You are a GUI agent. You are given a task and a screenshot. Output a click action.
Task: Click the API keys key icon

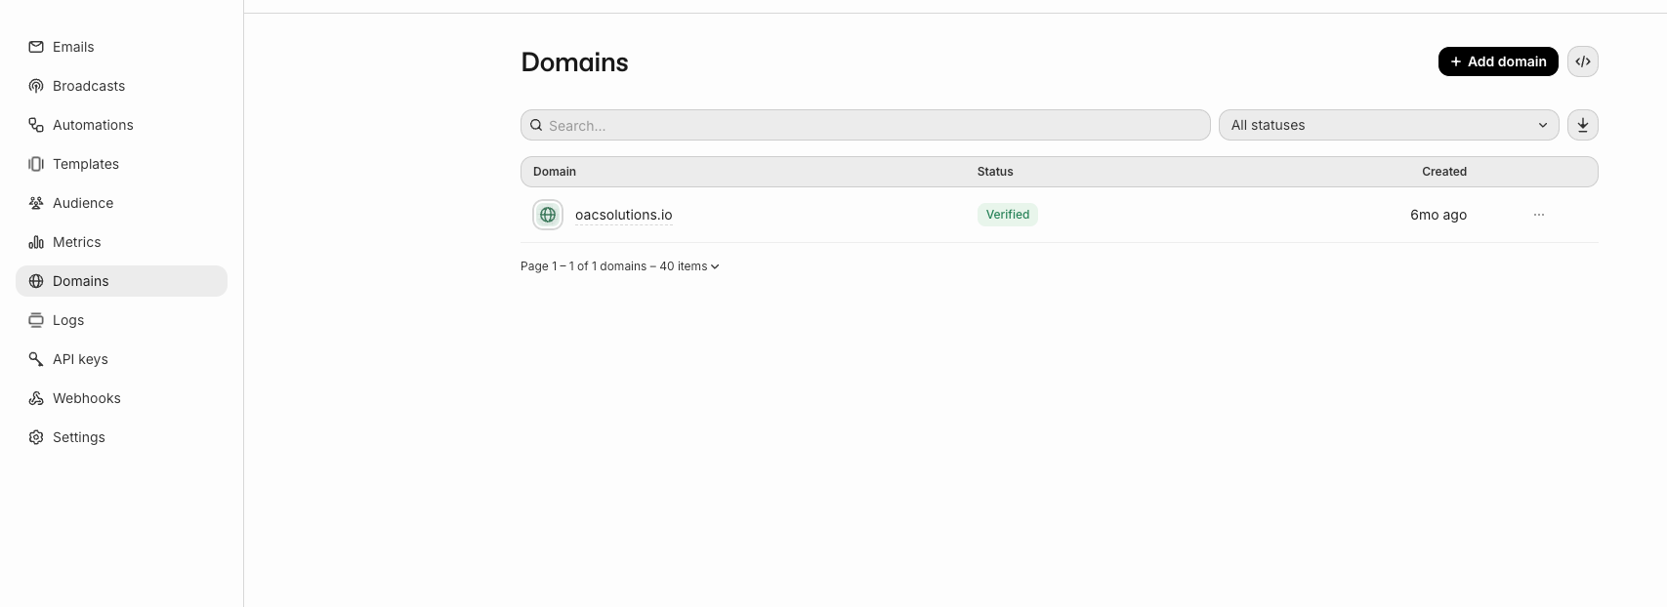[x=36, y=359]
